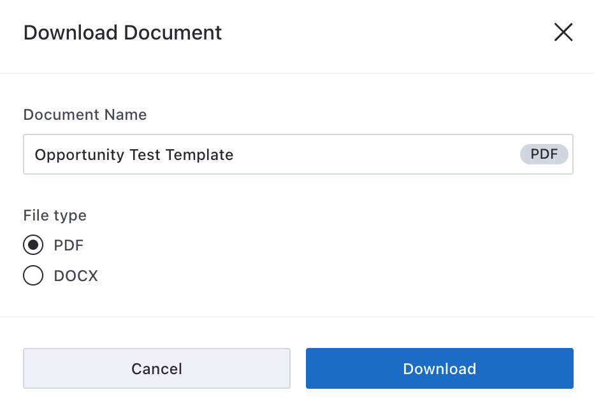Viewport: 594px width, 413px height.
Task: Click the PDF badge inside the name field
Action: 544,154
